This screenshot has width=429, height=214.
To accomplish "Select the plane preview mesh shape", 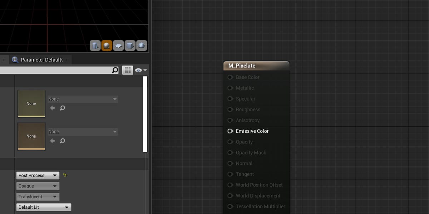I will pyautogui.click(x=118, y=46).
